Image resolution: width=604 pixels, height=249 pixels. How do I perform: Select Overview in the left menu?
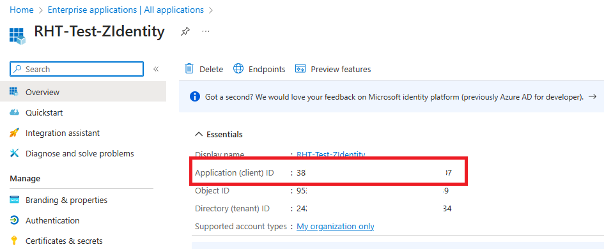(x=83, y=92)
